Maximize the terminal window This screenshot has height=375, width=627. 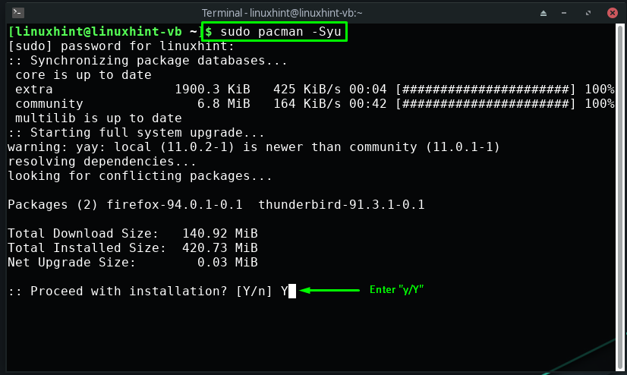588,13
